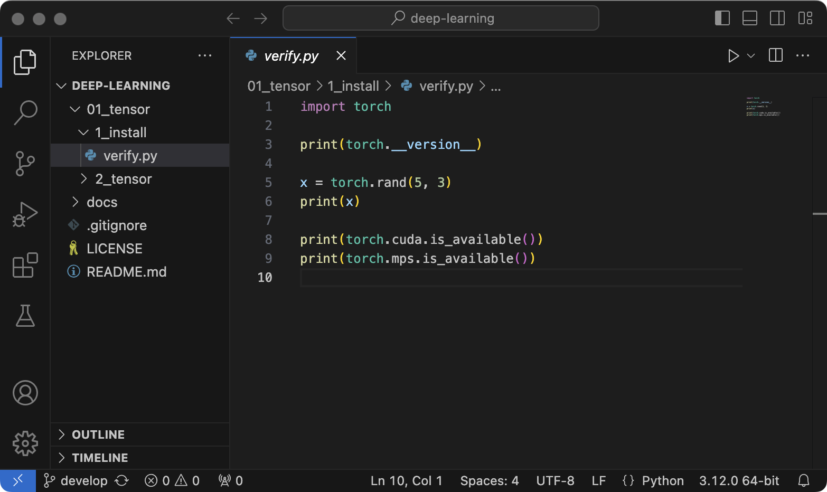Viewport: 827px width, 492px height.
Task: Click the overview ruler cursor marker
Action: tap(820, 214)
